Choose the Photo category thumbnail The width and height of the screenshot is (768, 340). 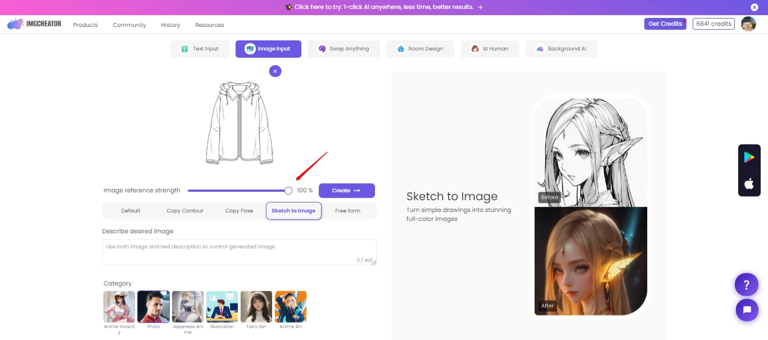(x=153, y=307)
